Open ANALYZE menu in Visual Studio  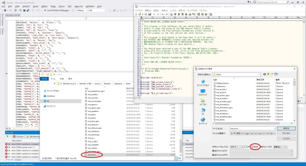(79, 6)
